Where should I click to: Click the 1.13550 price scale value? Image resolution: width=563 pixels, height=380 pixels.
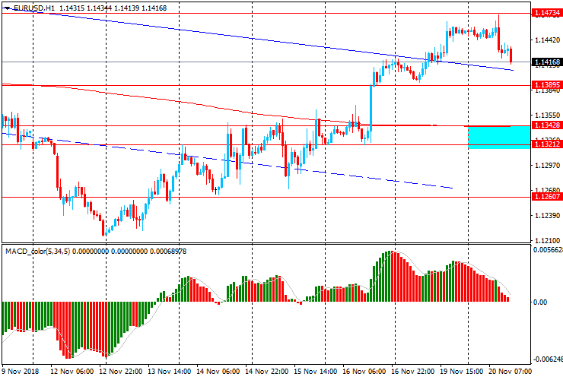coord(547,116)
